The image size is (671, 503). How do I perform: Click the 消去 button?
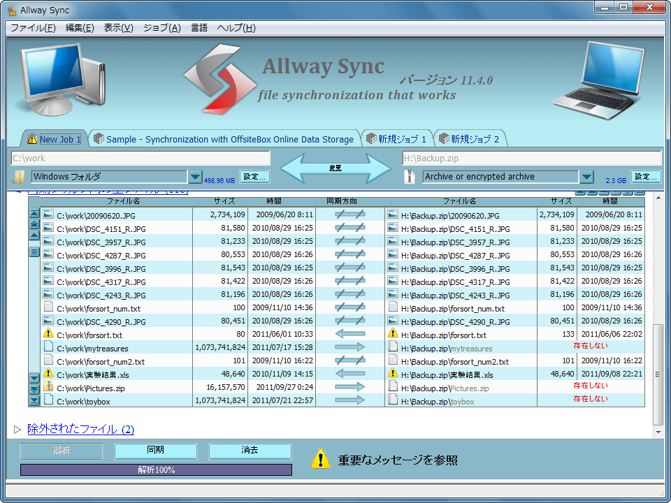click(250, 451)
